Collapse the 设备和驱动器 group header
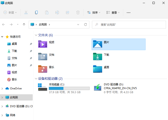 (x=36, y=78)
